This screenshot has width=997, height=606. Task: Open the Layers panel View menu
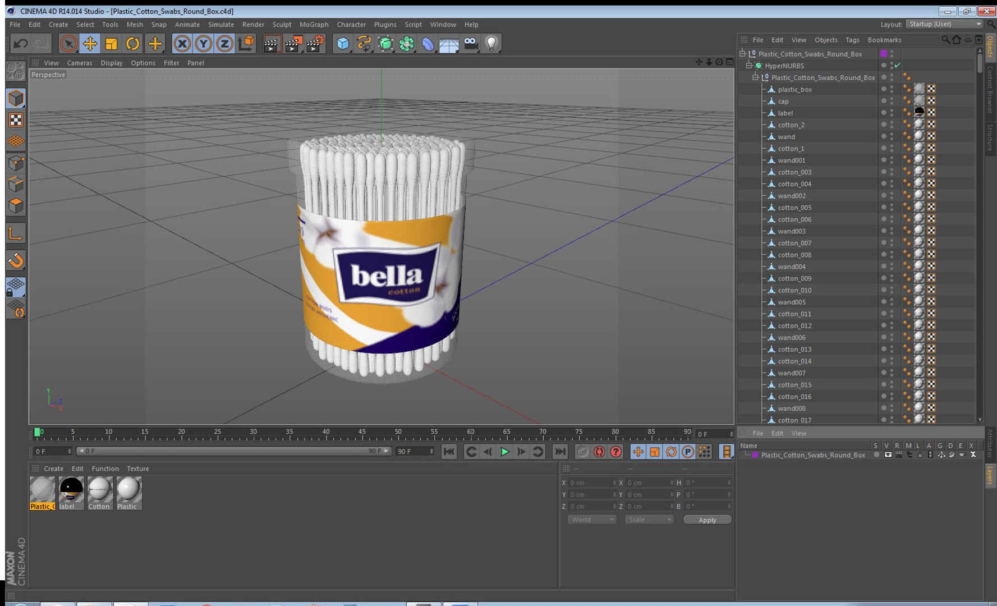point(798,433)
